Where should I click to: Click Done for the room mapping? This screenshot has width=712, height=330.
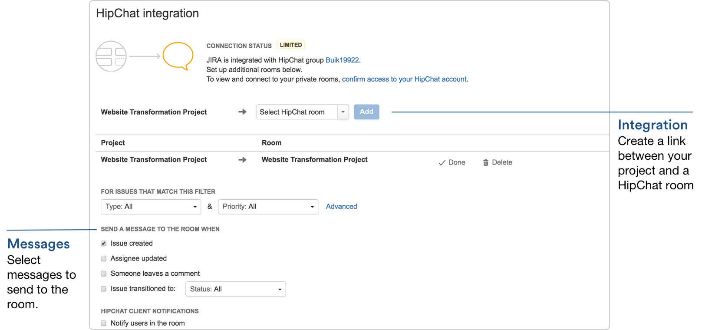tap(452, 162)
